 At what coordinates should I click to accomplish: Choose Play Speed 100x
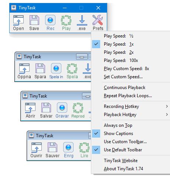tap(130, 60)
